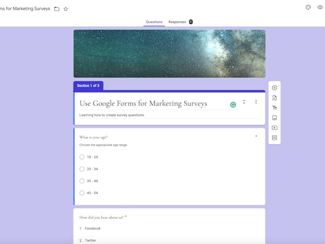Click the Add question plus icon

coord(274,88)
